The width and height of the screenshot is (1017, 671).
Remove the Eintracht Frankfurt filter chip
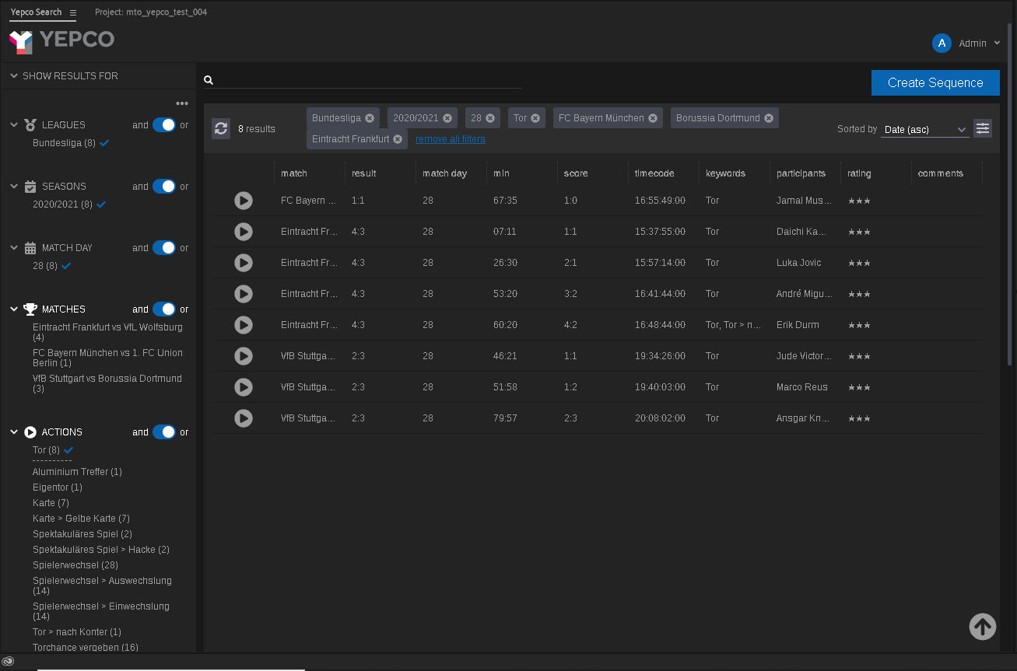[398, 139]
